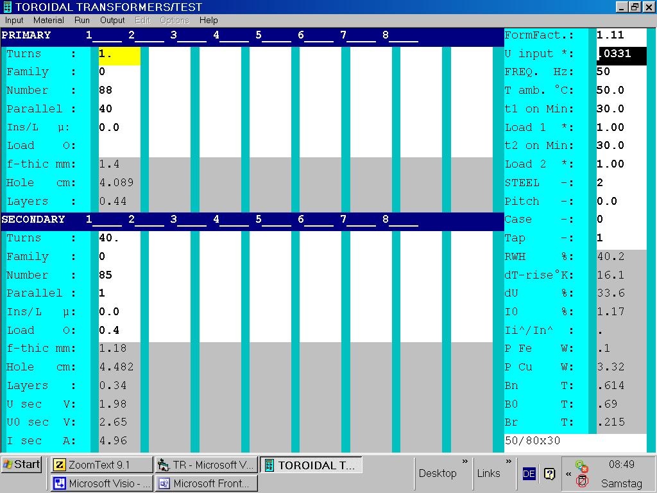Click U0 sec value 2.65
657x493 pixels.
[113, 422]
